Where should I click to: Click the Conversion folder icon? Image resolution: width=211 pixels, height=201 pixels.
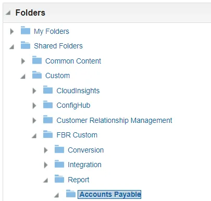[59, 149]
